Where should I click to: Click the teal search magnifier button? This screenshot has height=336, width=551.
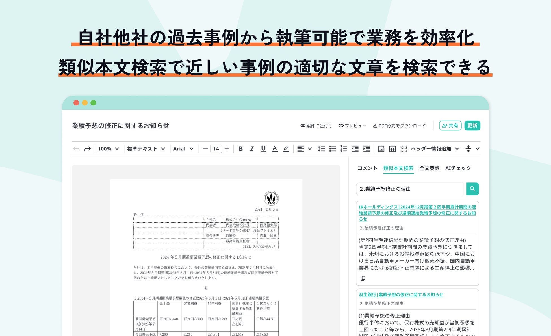472,189
